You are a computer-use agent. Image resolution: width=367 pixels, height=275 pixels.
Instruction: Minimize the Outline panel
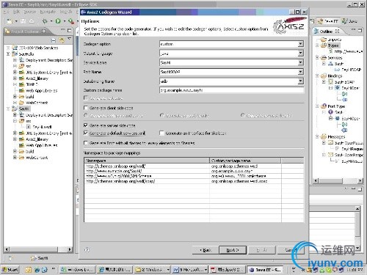(353, 29)
